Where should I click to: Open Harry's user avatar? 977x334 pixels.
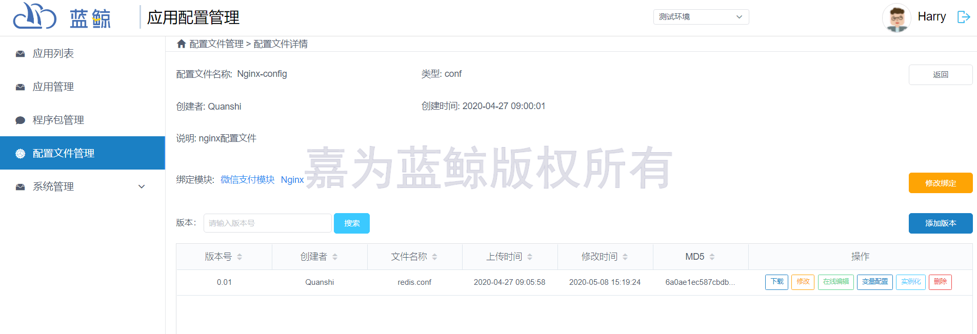[896, 17]
